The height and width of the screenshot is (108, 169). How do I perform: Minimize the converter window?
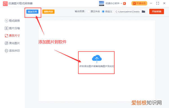tap(151, 3)
